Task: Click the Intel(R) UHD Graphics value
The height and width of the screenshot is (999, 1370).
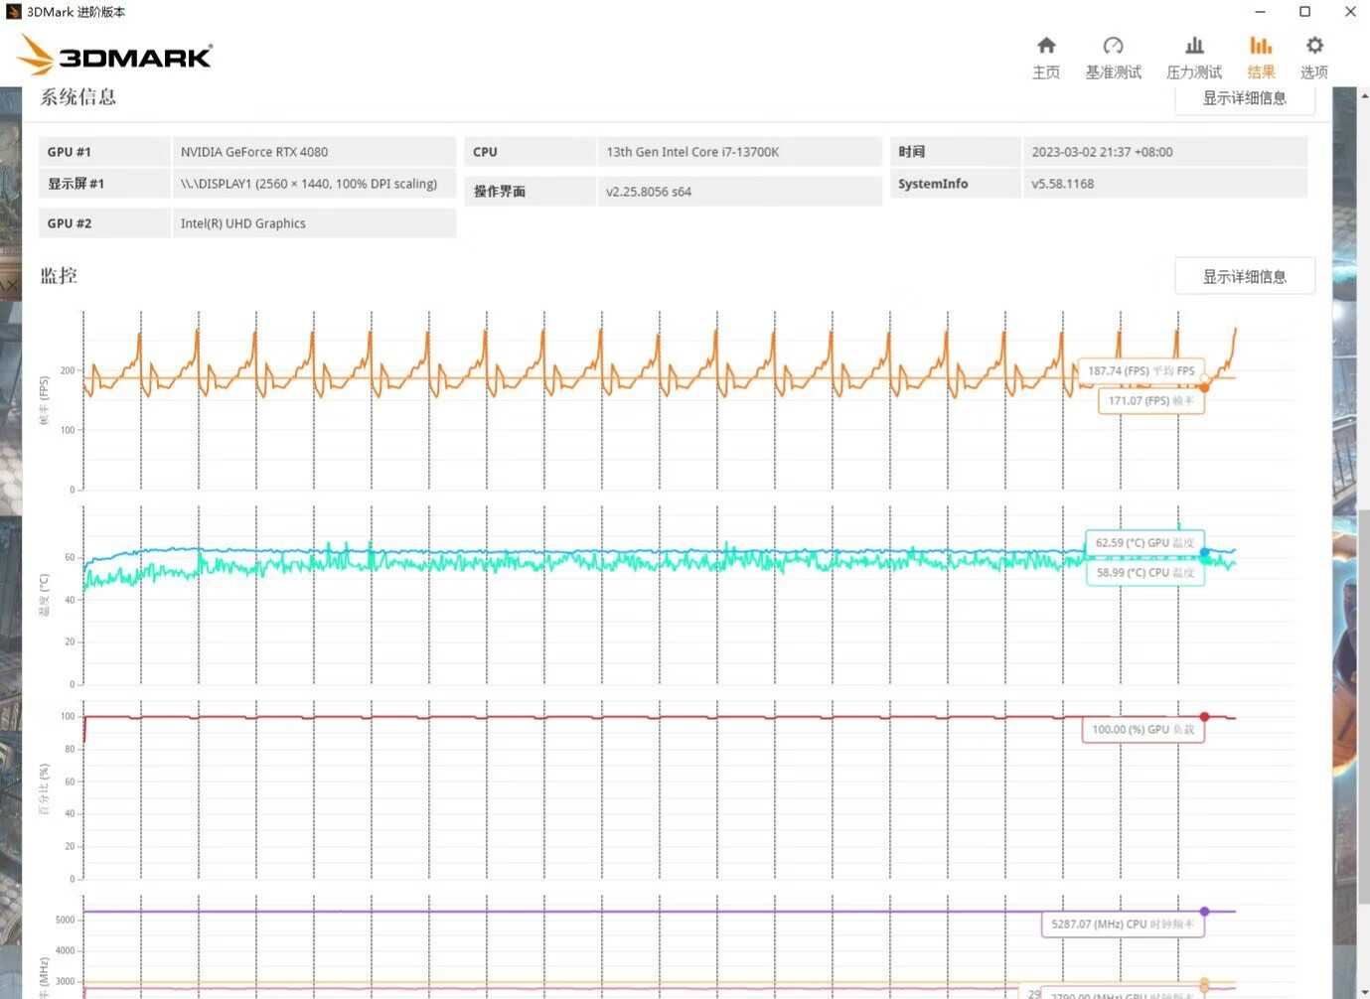Action: point(243,223)
